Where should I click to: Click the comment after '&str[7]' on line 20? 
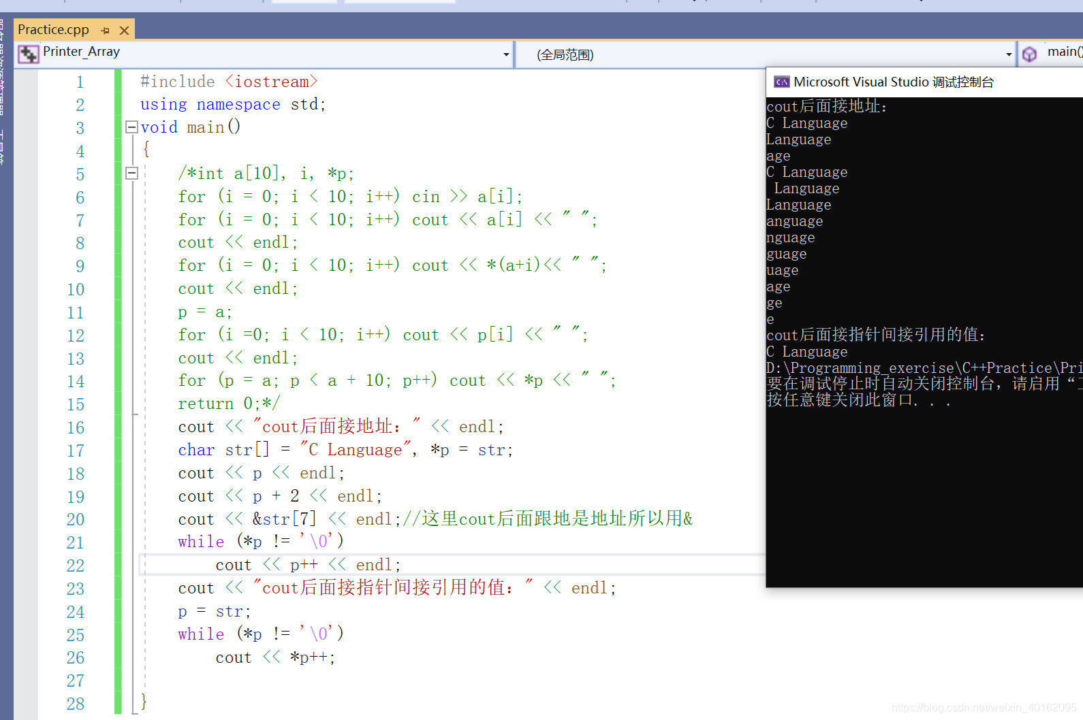point(548,519)
